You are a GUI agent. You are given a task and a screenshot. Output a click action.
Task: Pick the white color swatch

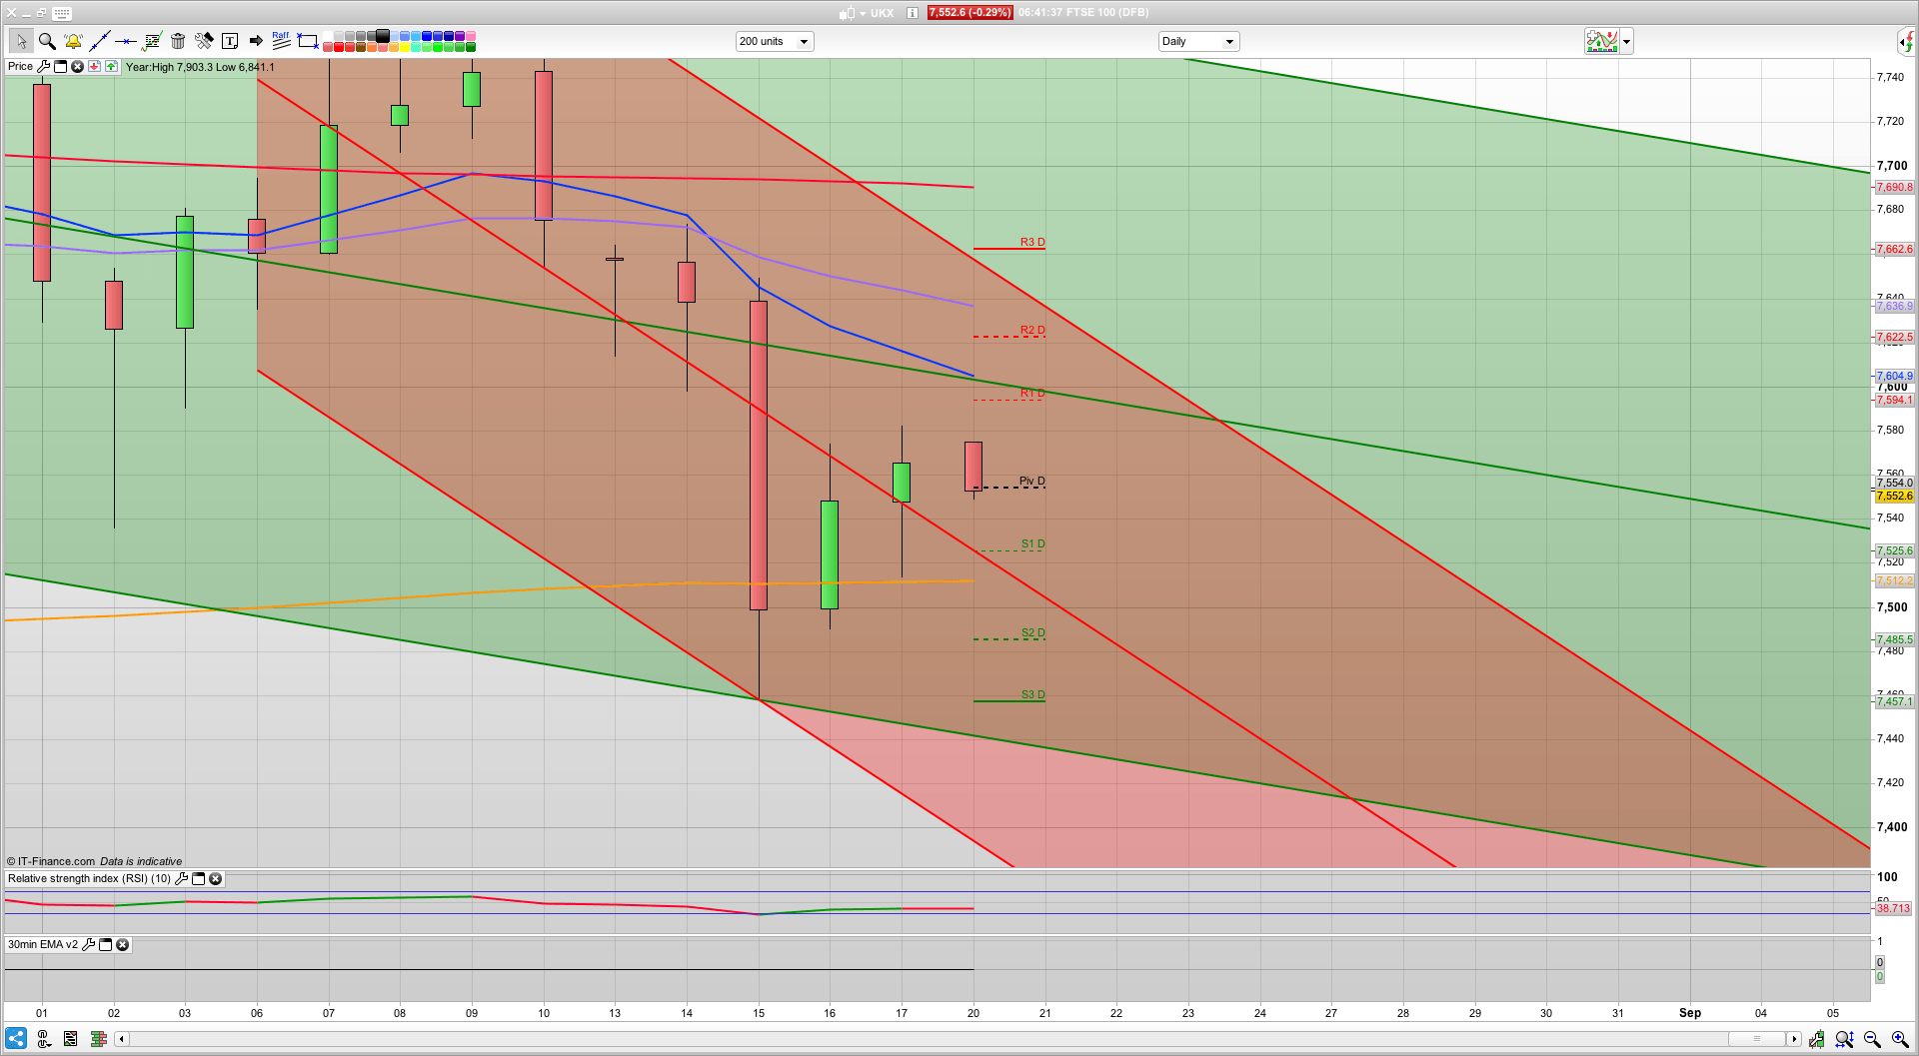pyautogui.click(x=328, y=36)
